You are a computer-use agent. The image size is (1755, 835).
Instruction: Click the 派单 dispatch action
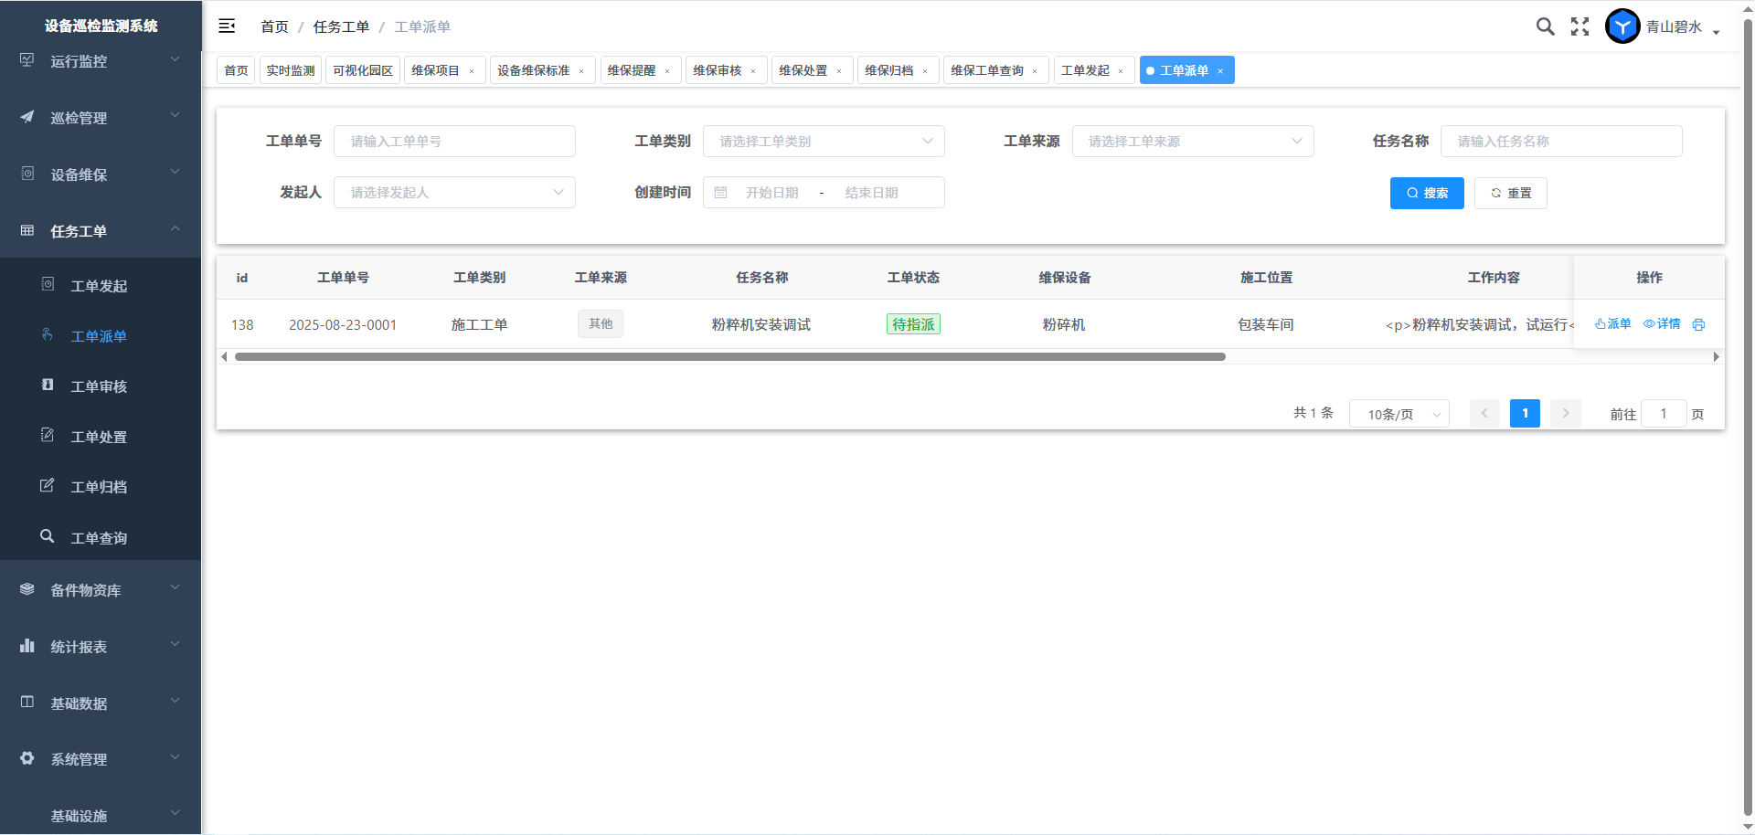[1613, 324]
